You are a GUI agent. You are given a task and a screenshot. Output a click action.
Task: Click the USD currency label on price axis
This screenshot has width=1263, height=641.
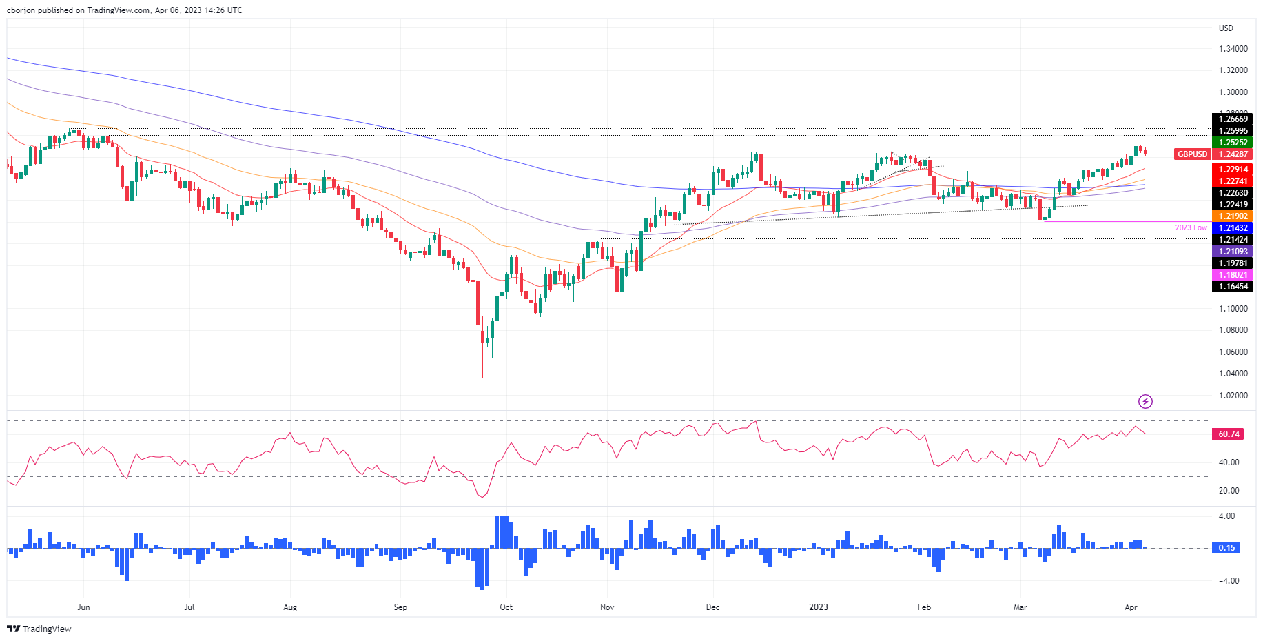[1226, 28]
